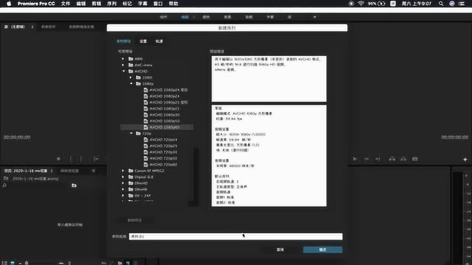Click the 确定 button
The image size is (472, 265).
point(323,250)
